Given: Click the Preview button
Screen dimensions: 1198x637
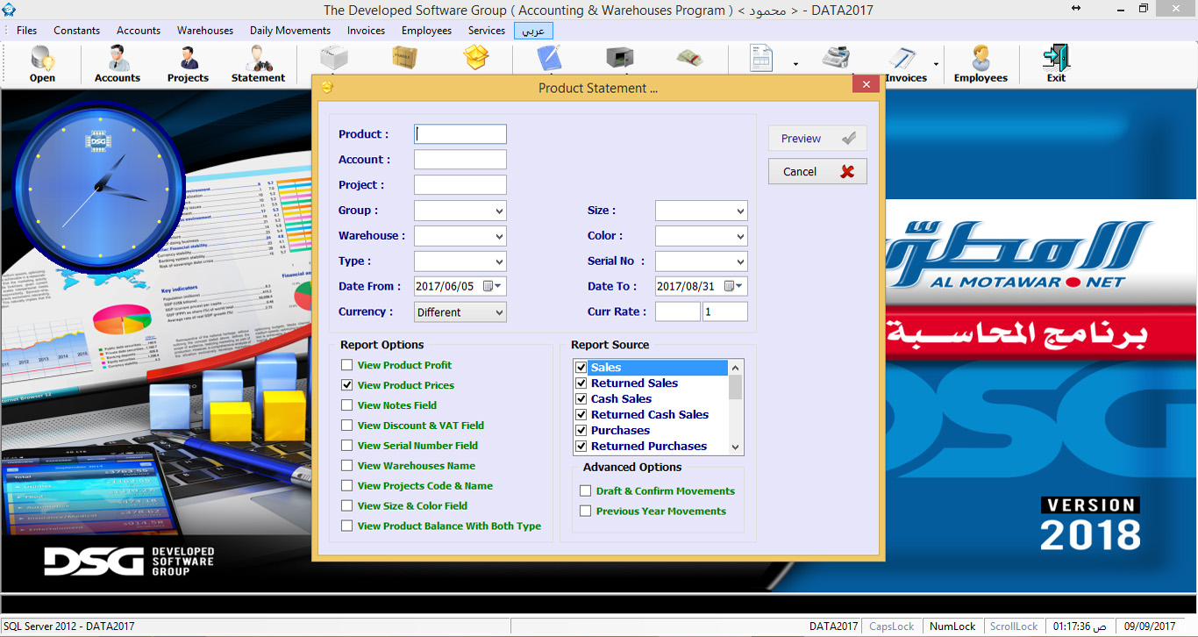Looking at the screenshot, I should tap(817, 139).
